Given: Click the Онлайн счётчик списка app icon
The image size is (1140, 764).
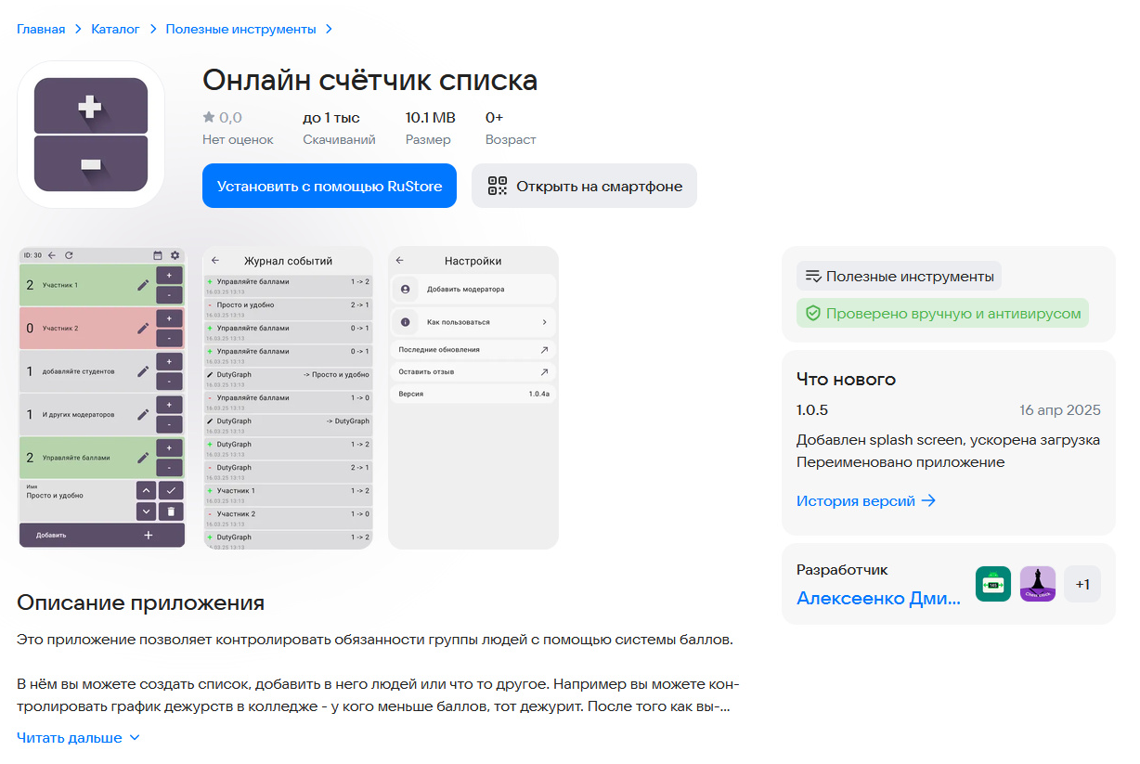Looking at the screenshot, I should coord(91,135).
